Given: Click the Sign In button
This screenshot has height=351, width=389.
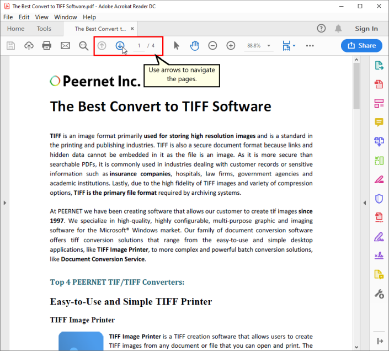Looking at the screenshot, I should pyautogui.click(x=366, y=29).
